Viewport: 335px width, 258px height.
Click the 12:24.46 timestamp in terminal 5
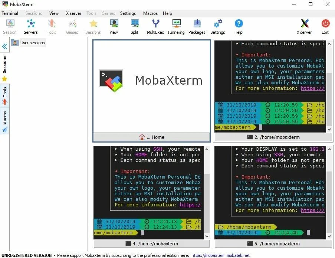pyautogui.click(x=286, y=232)
